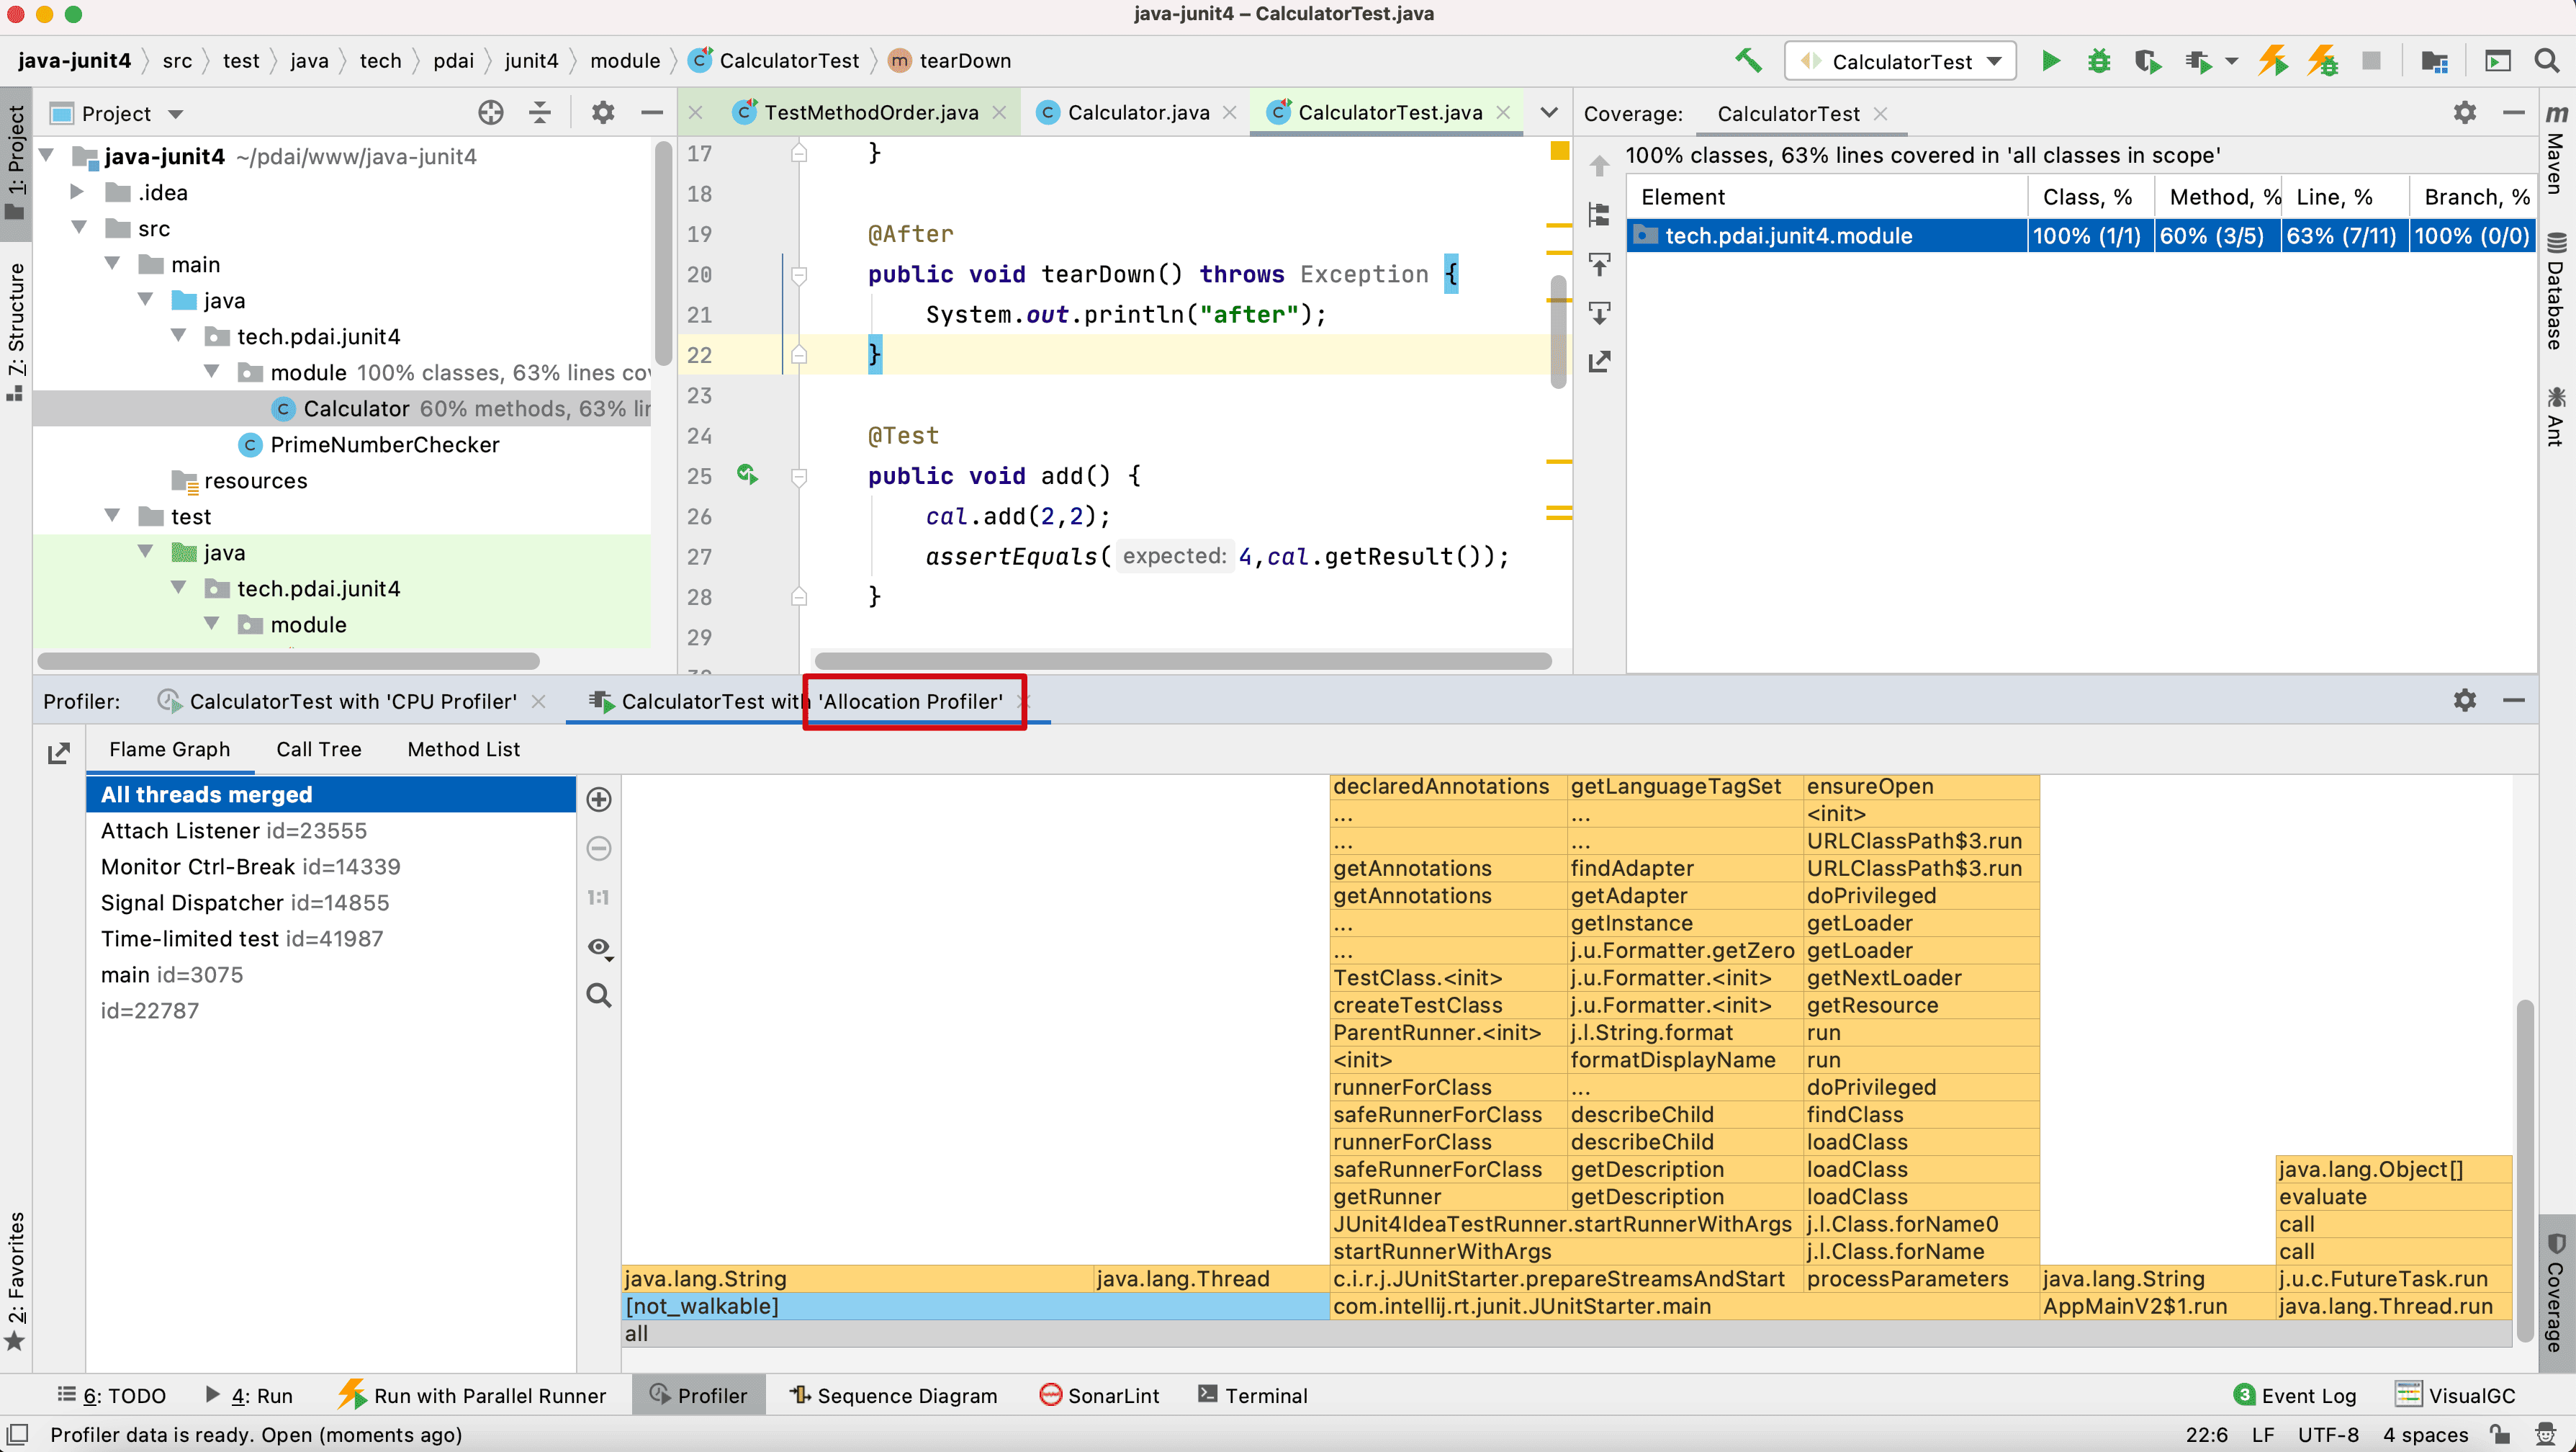This screenshot has width=2576, height=1452.
Task: Expand the .idea folder node
Action: (x=77, y=192)
